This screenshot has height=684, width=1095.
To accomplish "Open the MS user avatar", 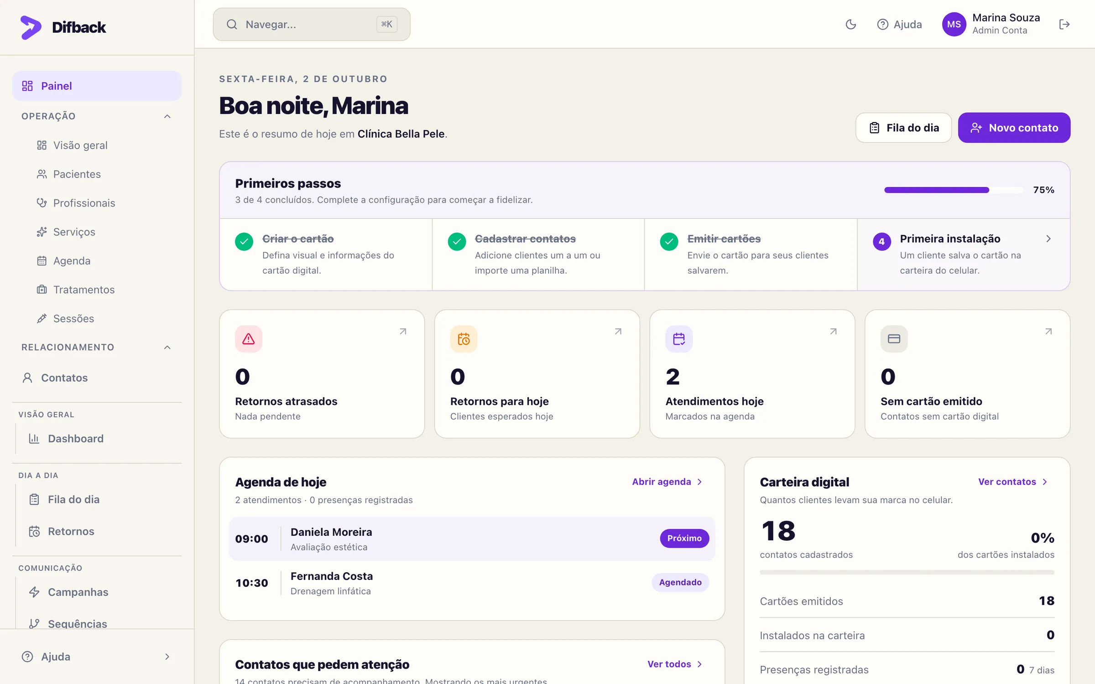I will click(x=954, y=24).
